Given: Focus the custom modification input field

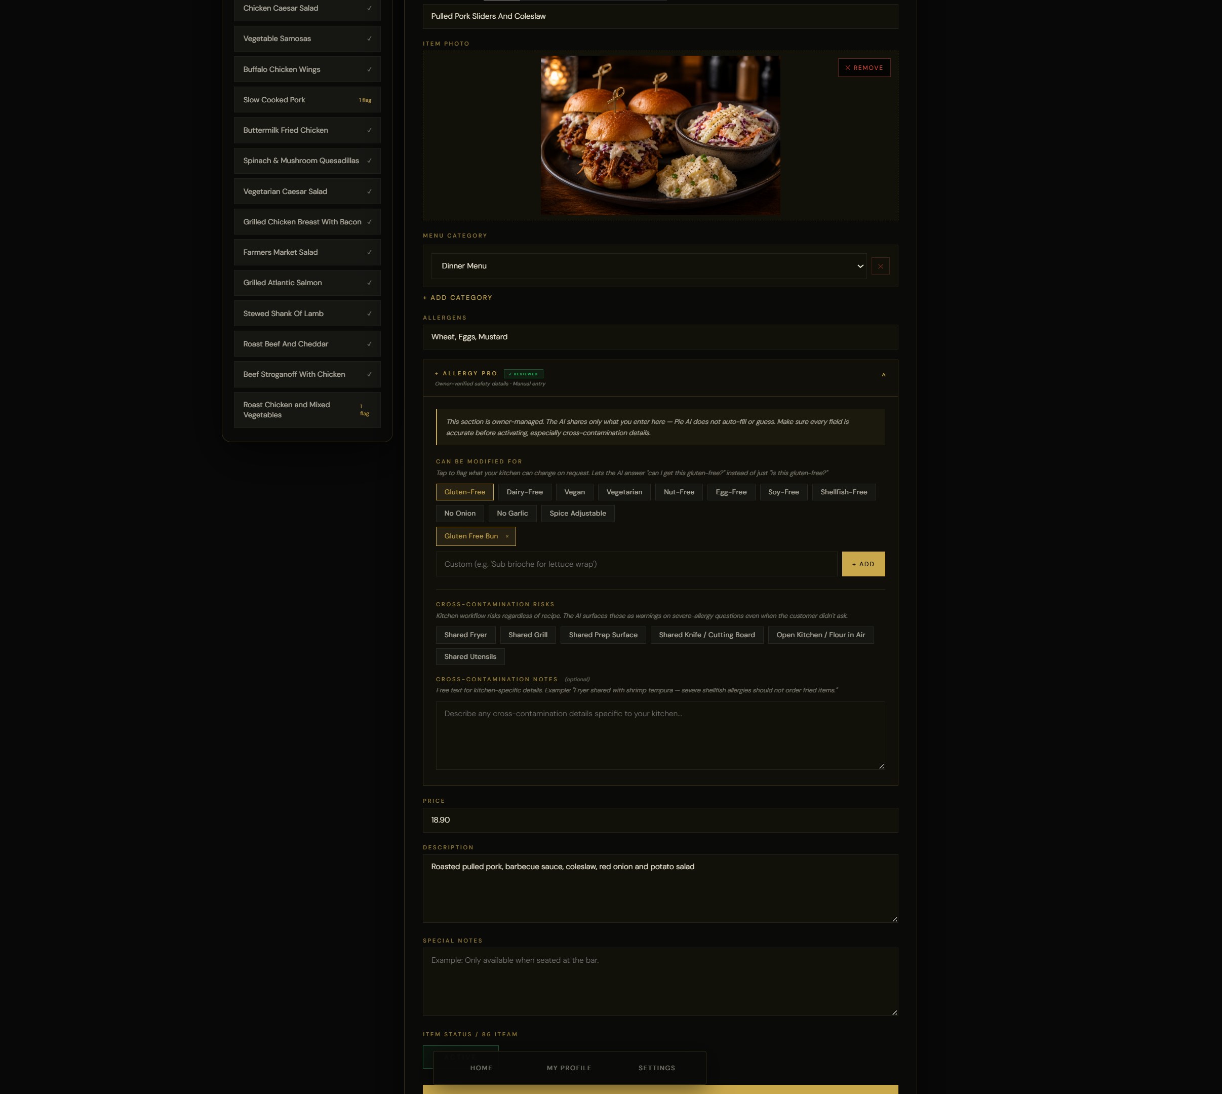Looking at the screenshot, I should (x=636, y=564).
